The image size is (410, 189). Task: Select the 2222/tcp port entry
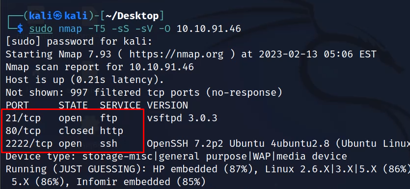29,143
